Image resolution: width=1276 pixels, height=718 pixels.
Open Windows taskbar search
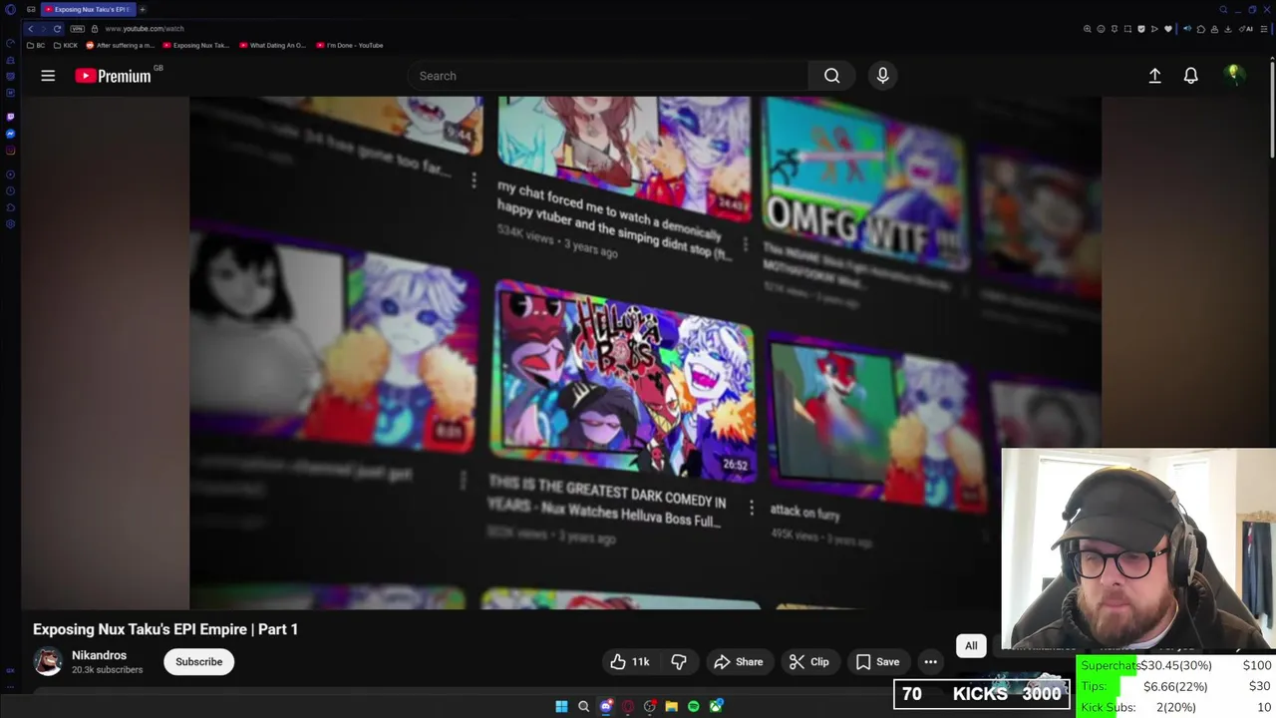click(x=583, y=707)
